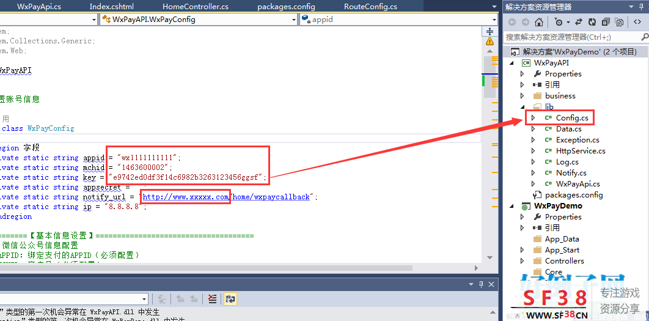Viewport: 649px width, 321px height.
Task: Click the editor split-window handle
Action: coord(490,31)
